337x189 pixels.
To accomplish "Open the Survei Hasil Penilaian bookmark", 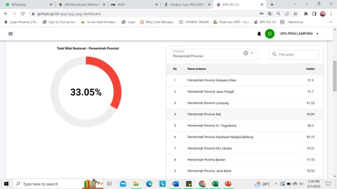I will point(99,22).
